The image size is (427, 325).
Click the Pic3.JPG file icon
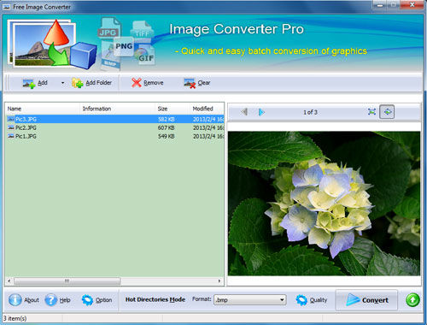tap(11, 119)
